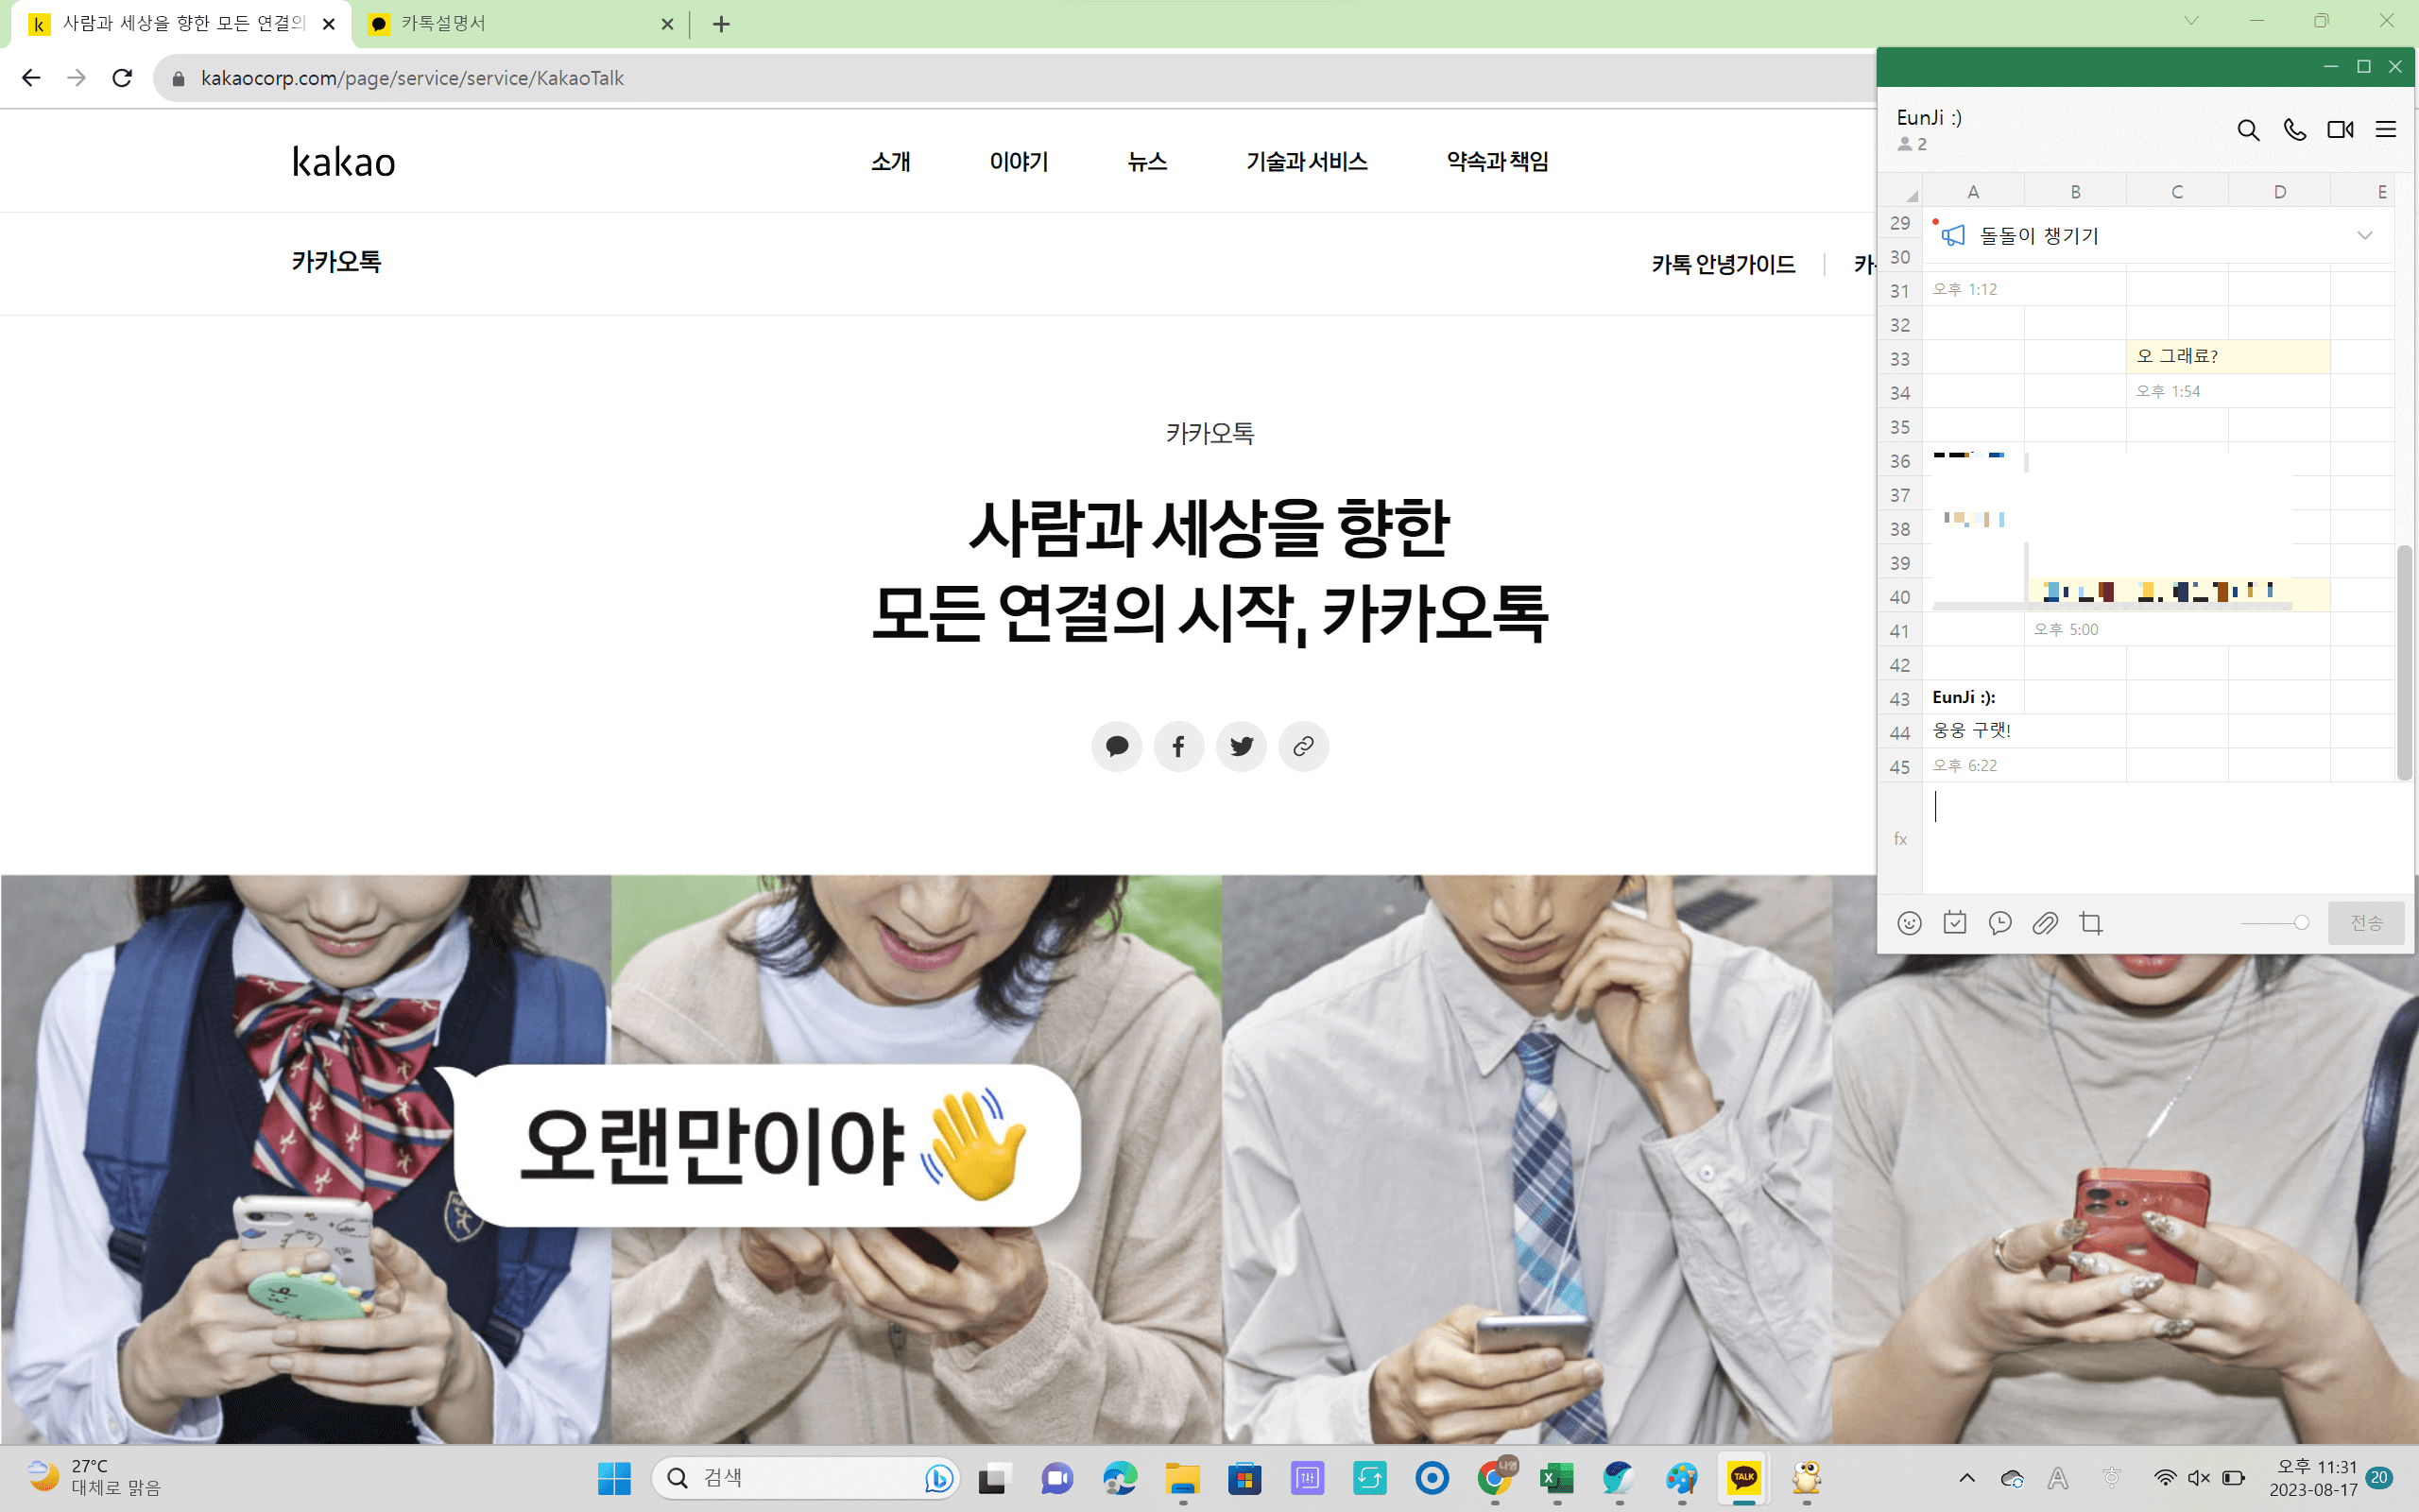Share page via KakaoTalk bubble icon
2419x1512 pixels.
point(1117,746)
